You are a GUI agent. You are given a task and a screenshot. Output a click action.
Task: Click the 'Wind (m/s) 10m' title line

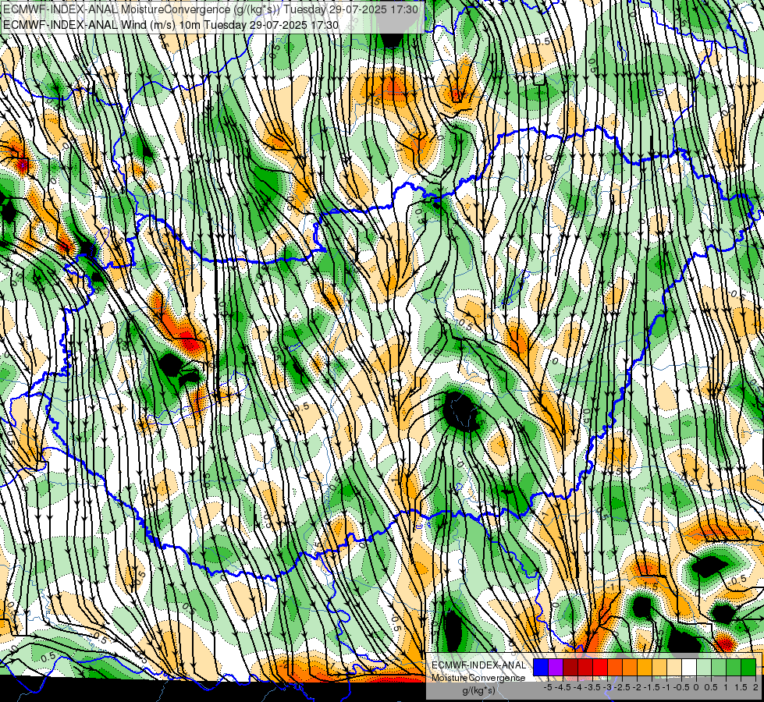click(171, 24)
